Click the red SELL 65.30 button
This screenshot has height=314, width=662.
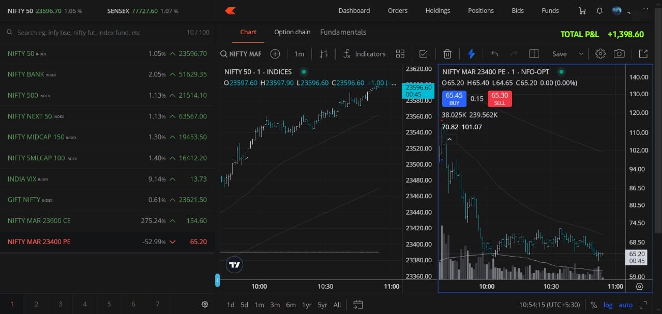coord(499,98)
